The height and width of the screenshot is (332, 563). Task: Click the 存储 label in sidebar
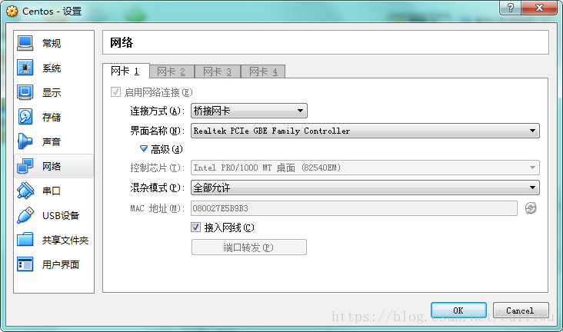click(x=52, y=117)
